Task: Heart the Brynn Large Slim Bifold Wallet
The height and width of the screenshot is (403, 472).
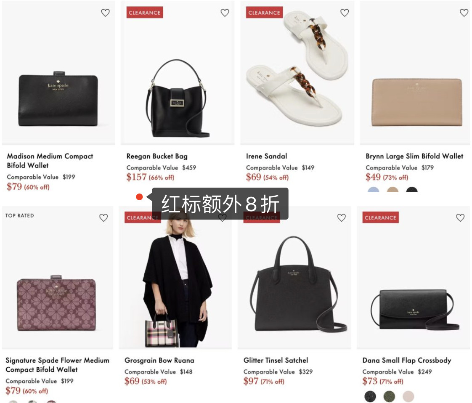Action: click(x=464, y=13)
